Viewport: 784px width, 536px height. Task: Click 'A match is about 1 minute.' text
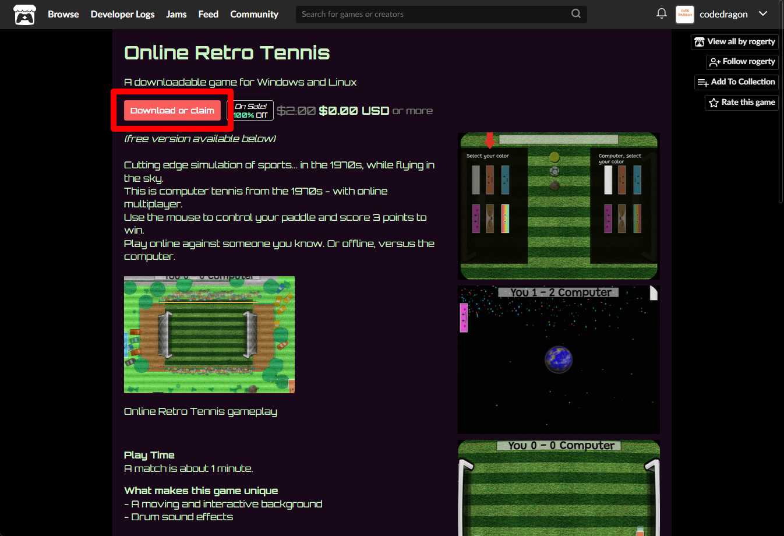click(189, 468)
